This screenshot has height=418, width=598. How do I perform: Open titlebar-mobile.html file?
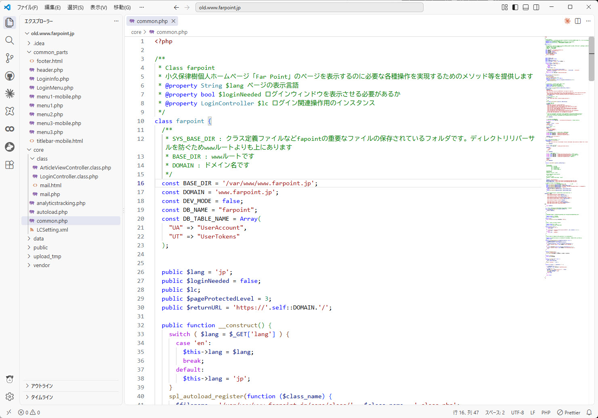[71, 141]
